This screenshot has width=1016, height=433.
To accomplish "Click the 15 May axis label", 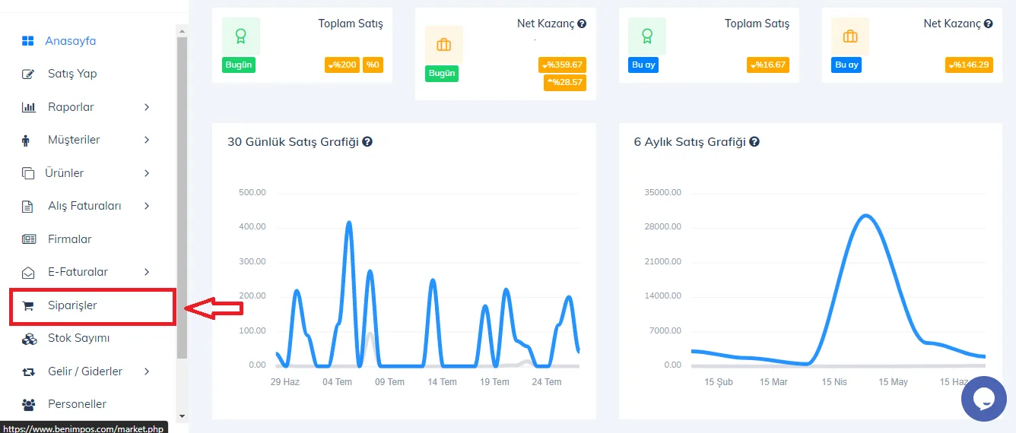I will pyautogui.click(x=893, y=382).
